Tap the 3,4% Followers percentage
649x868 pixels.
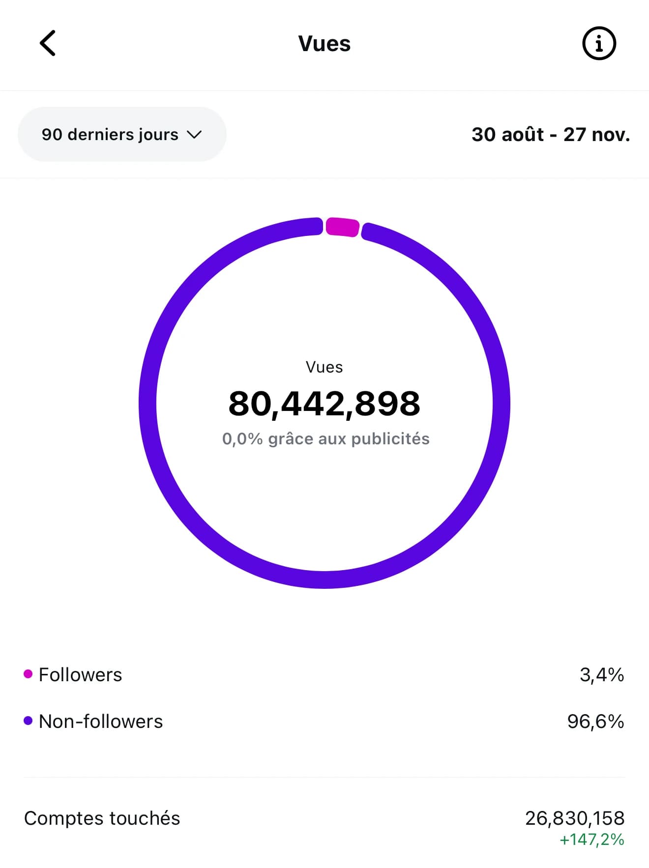coord(601,674)
